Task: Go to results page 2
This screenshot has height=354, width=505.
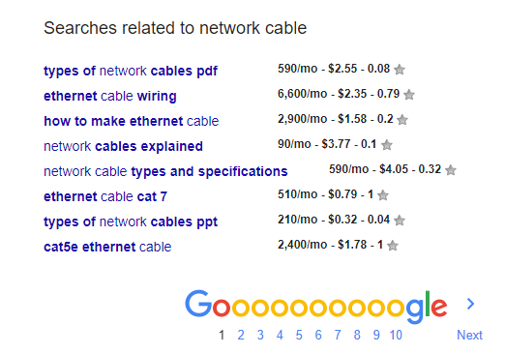Action: coord(241,335)
